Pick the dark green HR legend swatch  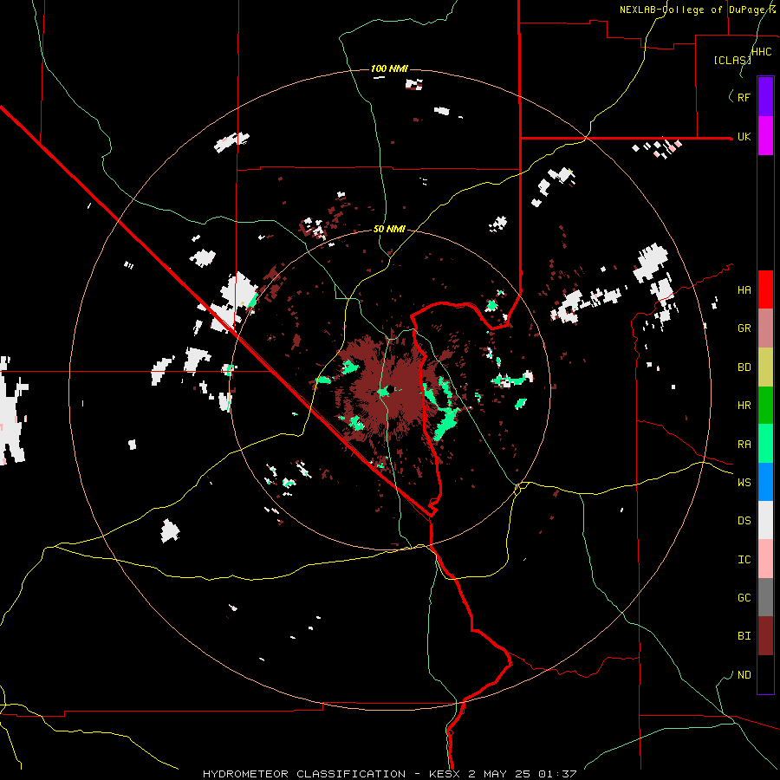[765, 406]
